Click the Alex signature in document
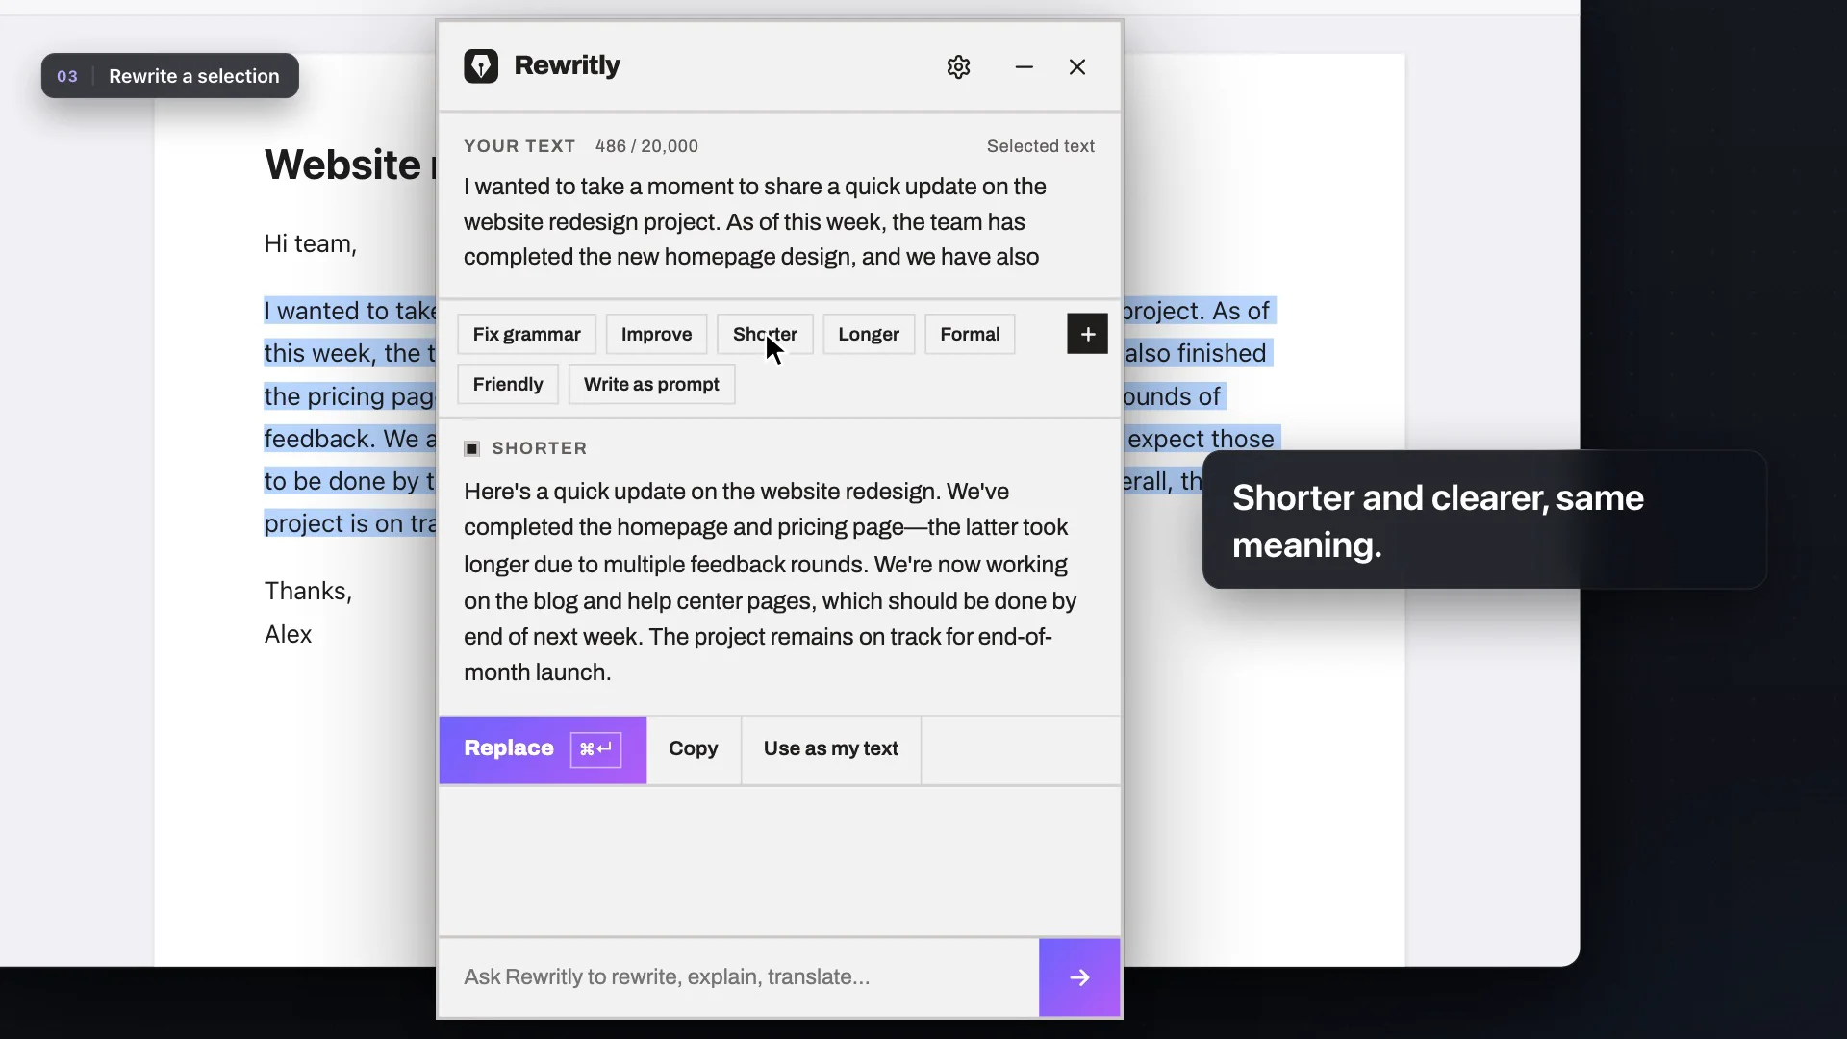Image resolution: width=1847 pixels, height=1039 pixels. [288, 634]
